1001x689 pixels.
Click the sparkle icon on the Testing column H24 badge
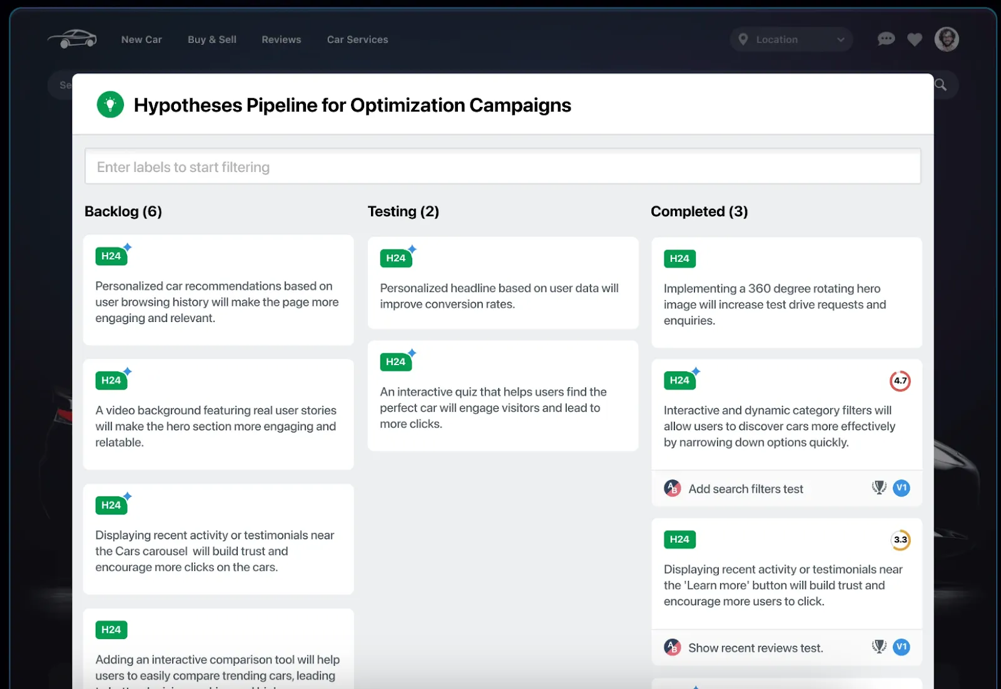point(412,248)
